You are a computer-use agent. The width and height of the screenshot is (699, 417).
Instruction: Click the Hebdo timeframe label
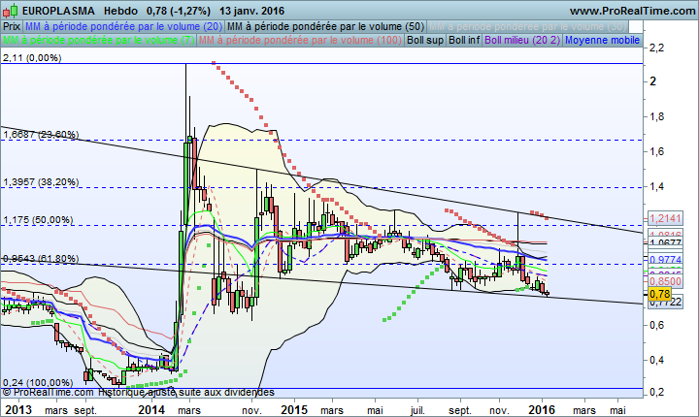121,11
